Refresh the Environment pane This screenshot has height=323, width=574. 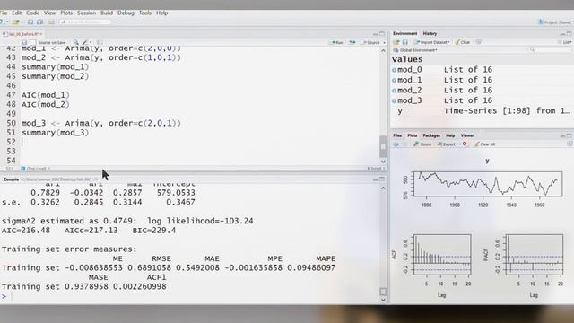click(x=479, y=42)
